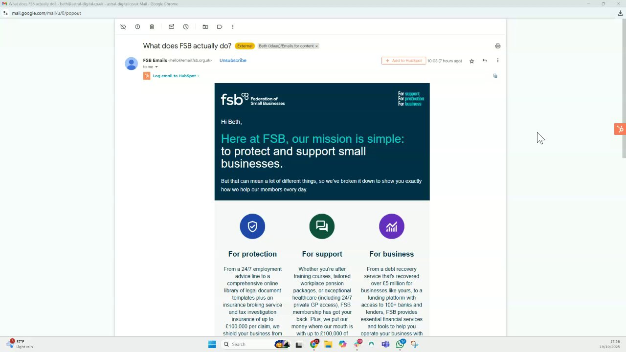The width and height of the screenshot is (626, 352).
Task: Click the sender avatar for FSB Emails
Action: point(131,64)
